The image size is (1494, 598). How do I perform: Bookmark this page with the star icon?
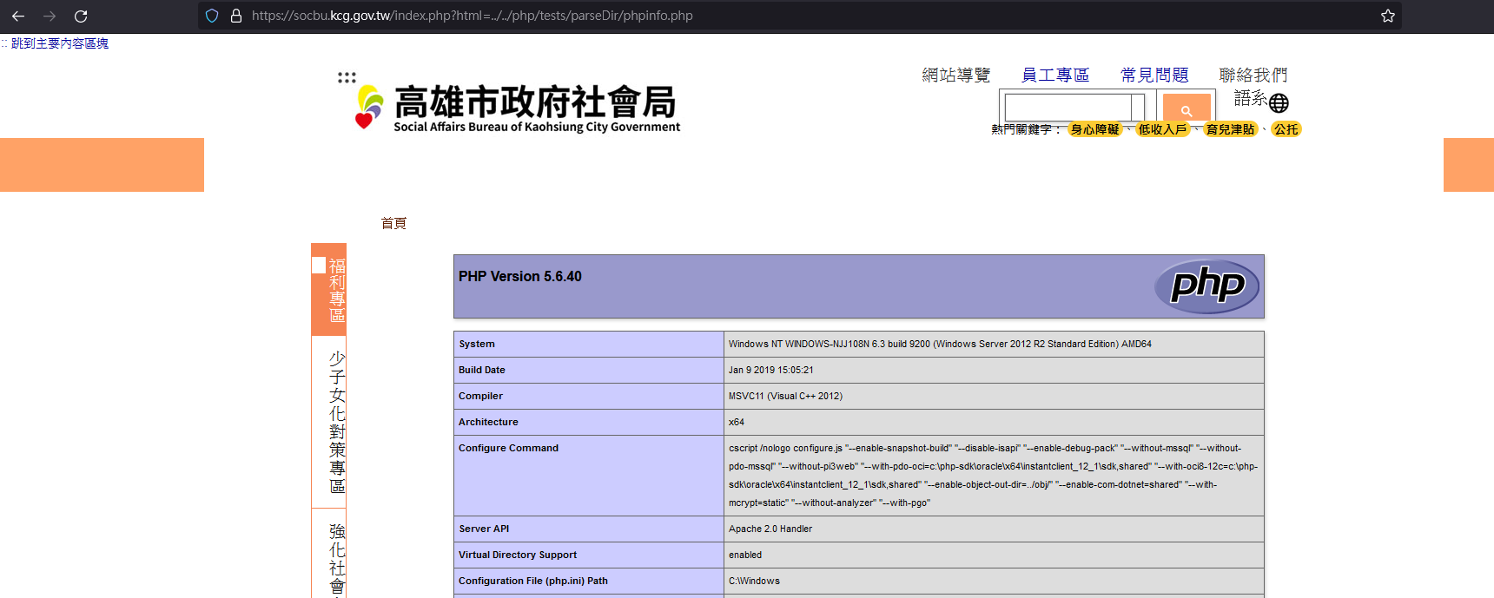[x=1388, y=16]
